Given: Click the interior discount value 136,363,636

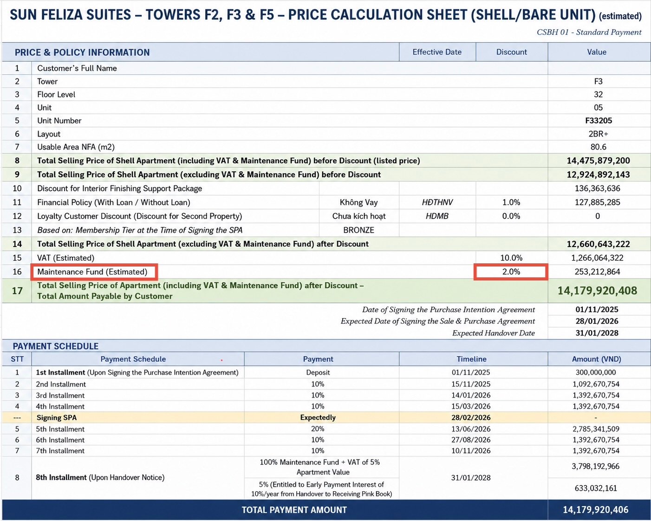Looking at the screenshot, I should tap(597, 189).
